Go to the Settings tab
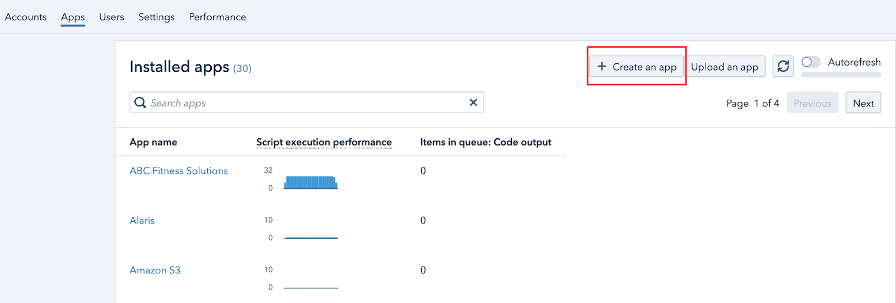The image size is (896, 303). pyautogui.click(x=156, y=17)
